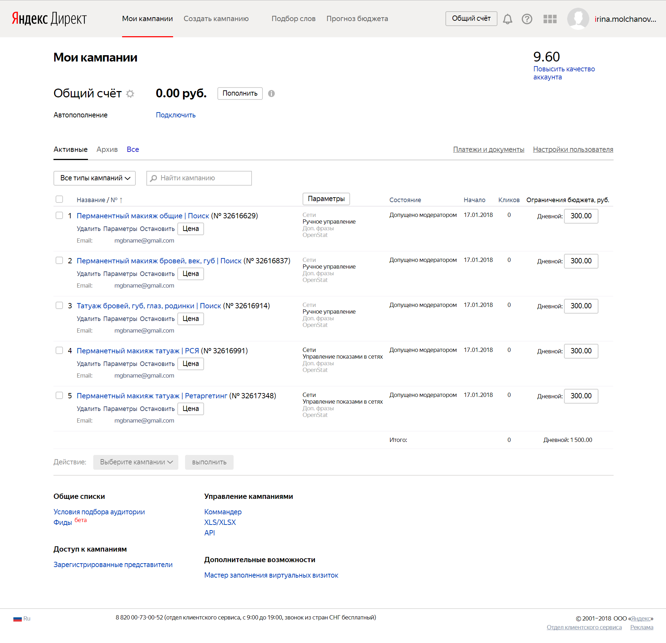Open the notifications bell icon

507,19
